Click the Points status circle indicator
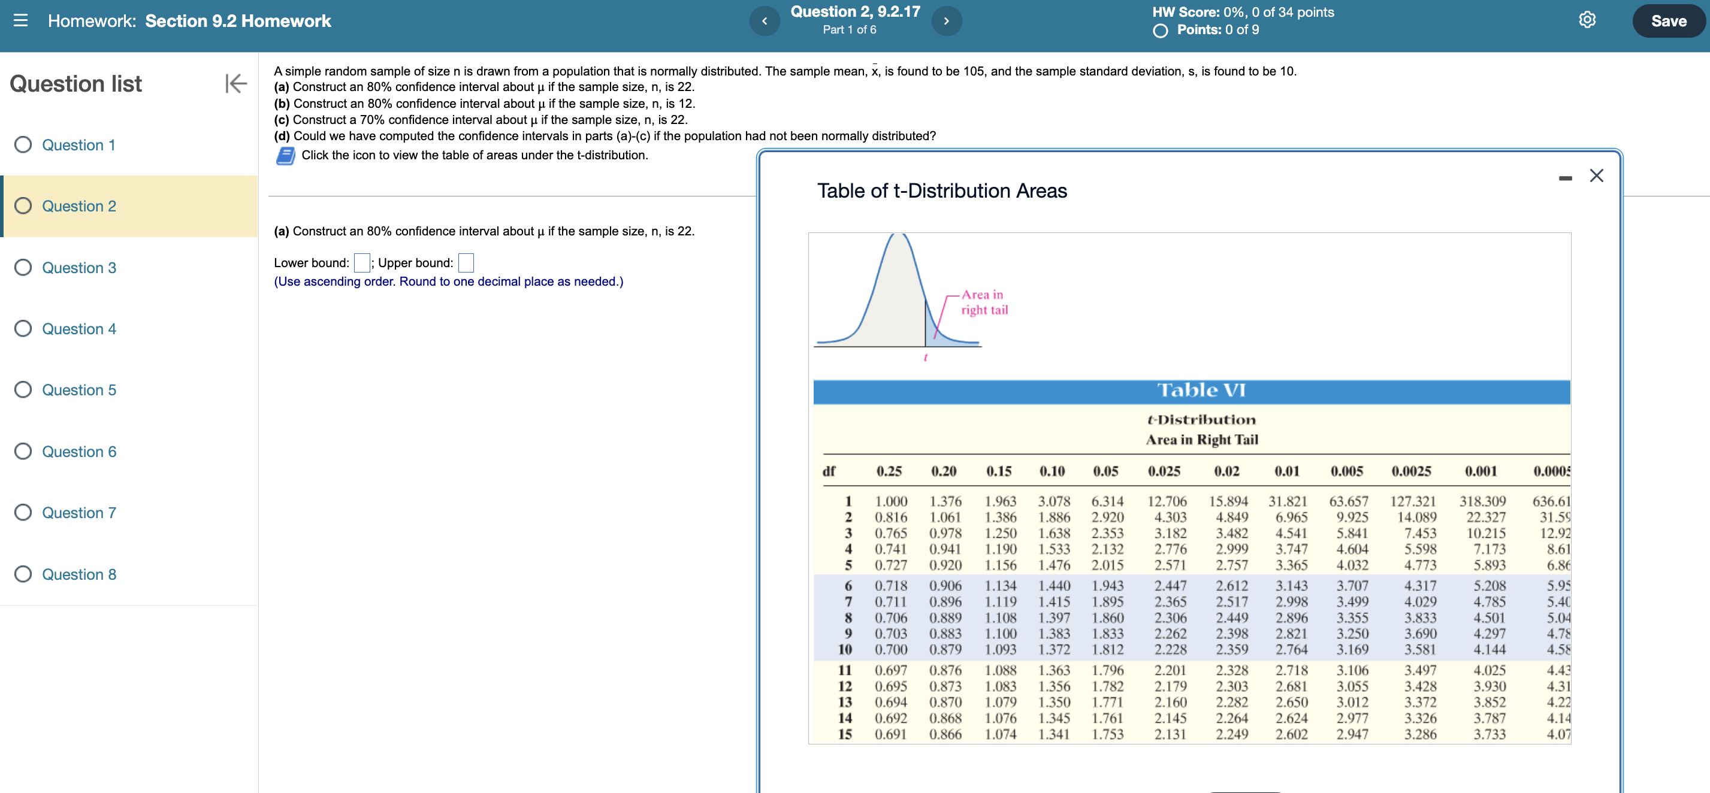 point(1160,31)
